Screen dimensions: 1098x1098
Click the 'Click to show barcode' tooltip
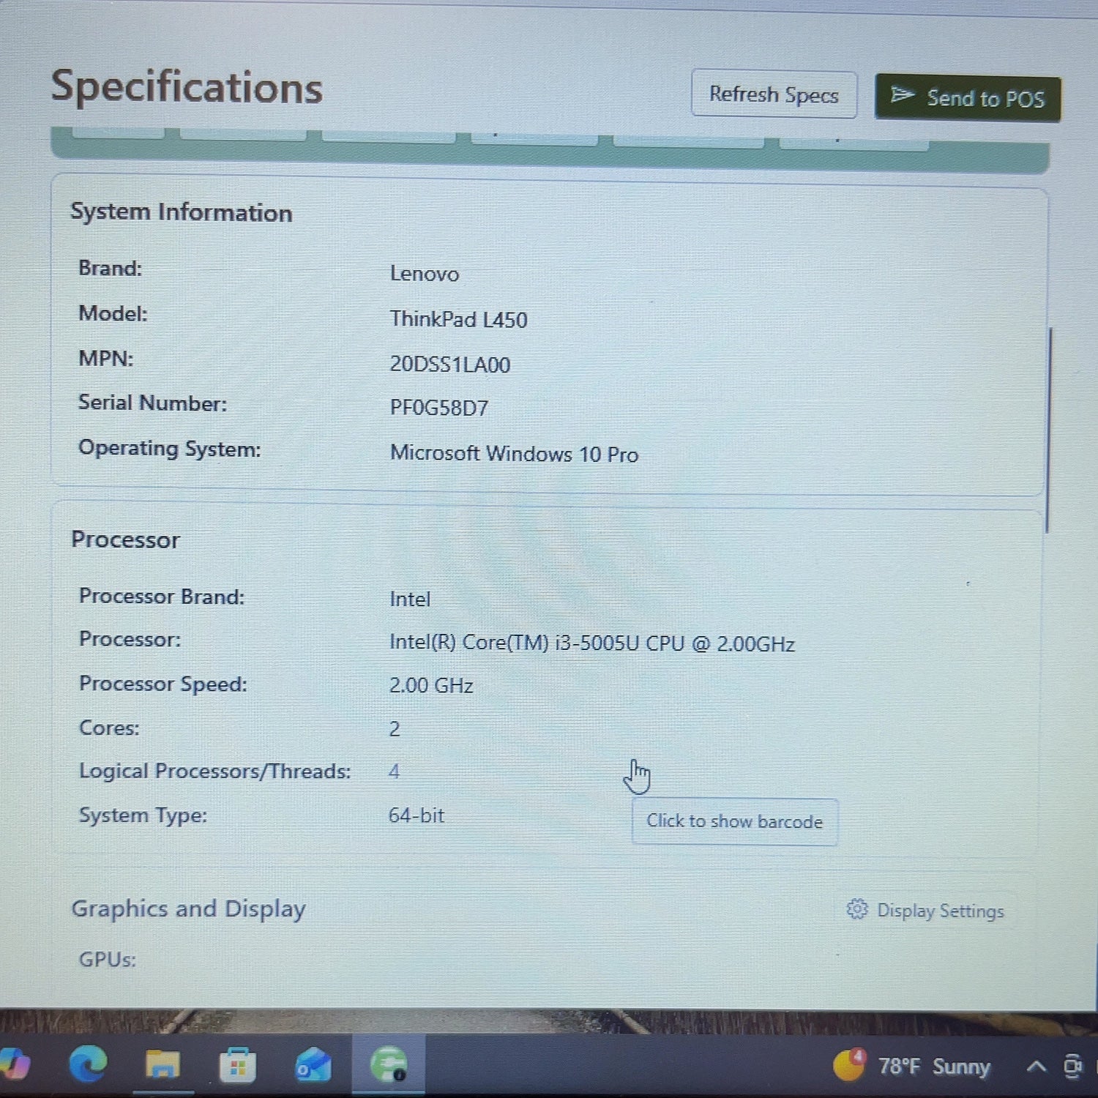pyautogui.click(x=734, y=821)
